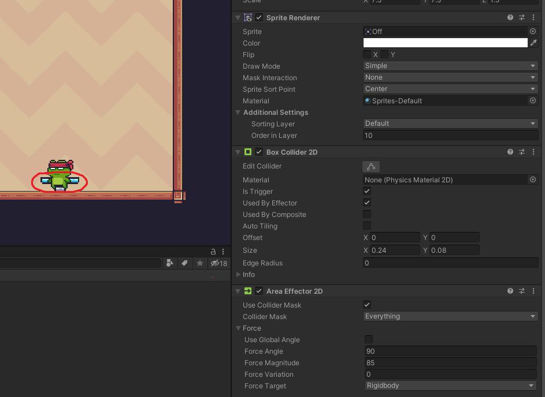Open Box Collider 2D help reference
Viewport: 545px width, 397px height.
pos(510,152)
